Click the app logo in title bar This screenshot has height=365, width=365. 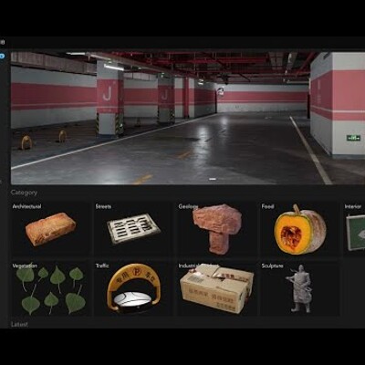(x=2, y=42)
